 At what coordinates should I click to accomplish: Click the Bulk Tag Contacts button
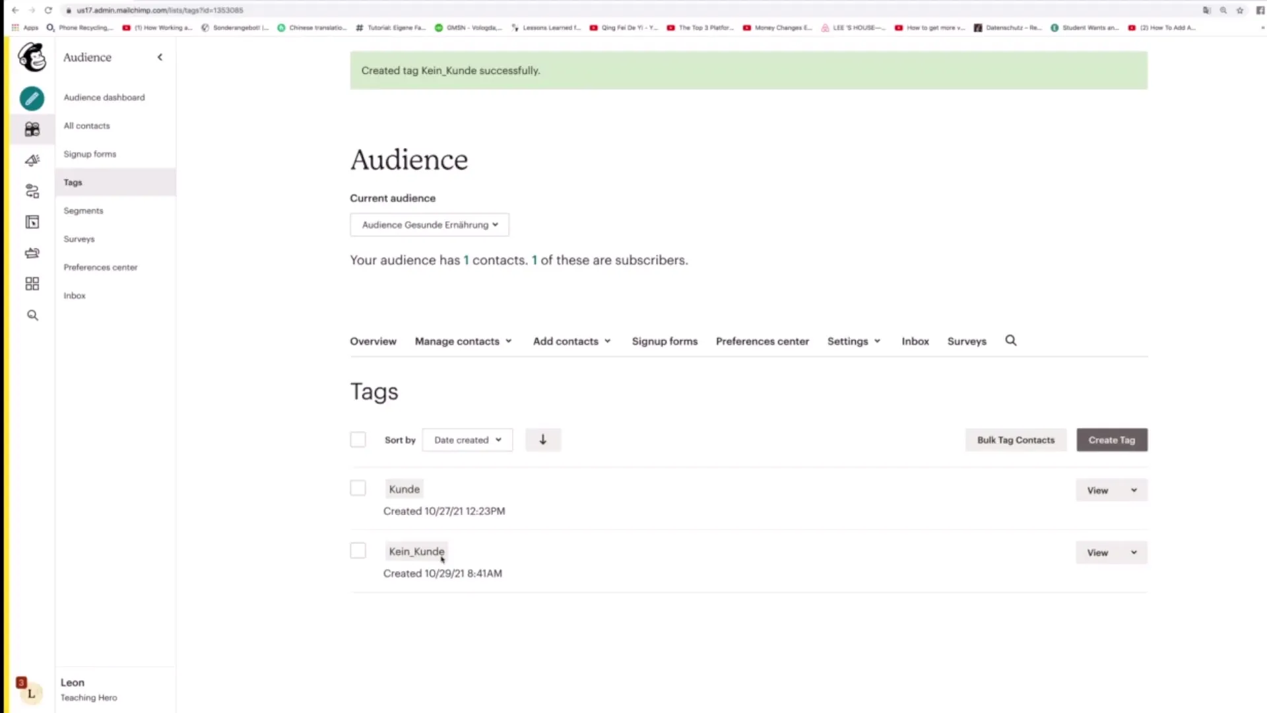1016,440
